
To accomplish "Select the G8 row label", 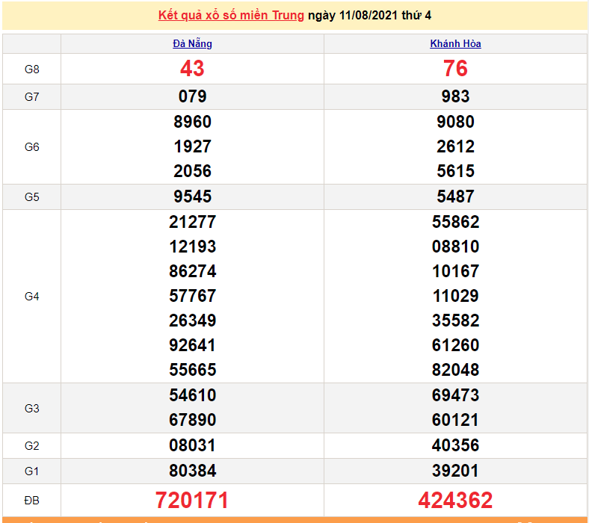I will coord(32,69).
